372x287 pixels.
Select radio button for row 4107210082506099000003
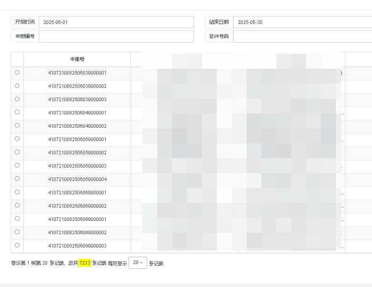pyautogui.click(x=17, y=245)
